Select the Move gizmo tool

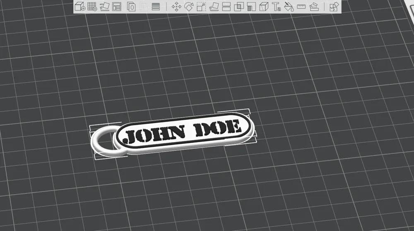(x=176, y=6)
